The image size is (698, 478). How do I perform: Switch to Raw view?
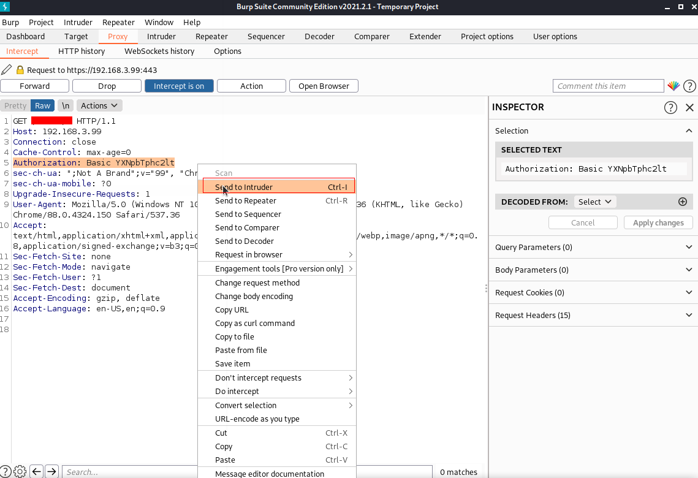(x=43, y=105)
